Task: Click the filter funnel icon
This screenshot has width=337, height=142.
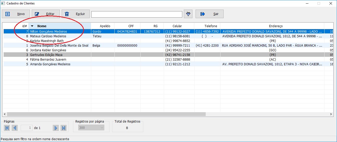Action: point(188,14)
